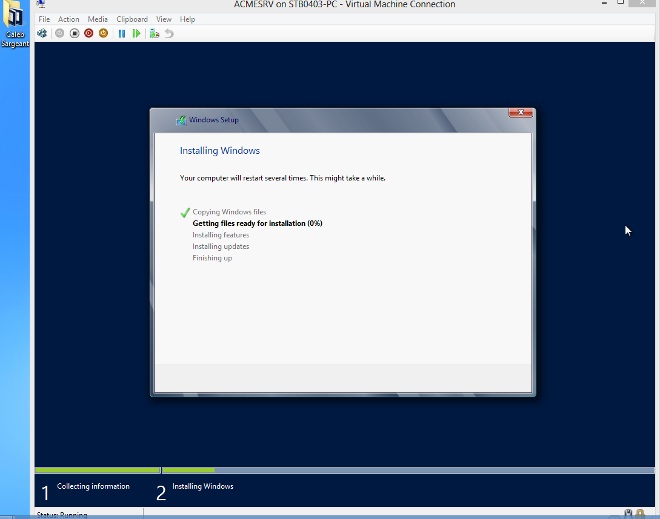
Task: Send Ctrl+Alt+Delete to the virtual machine
Action: [x=42, y=34]
